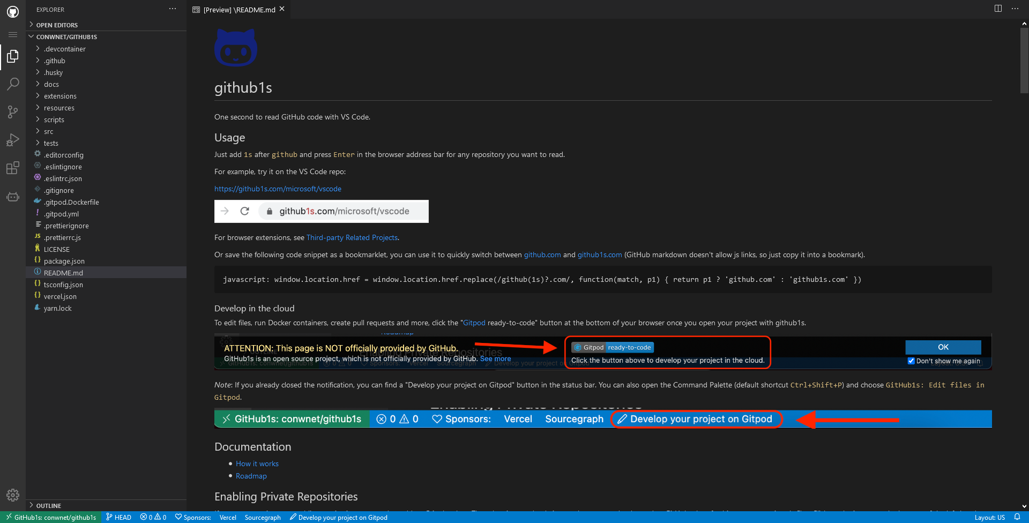The image size is (1029, 523).
Task: Open the github1s.com/microsoft/vscode link
Action: point(278,189)
